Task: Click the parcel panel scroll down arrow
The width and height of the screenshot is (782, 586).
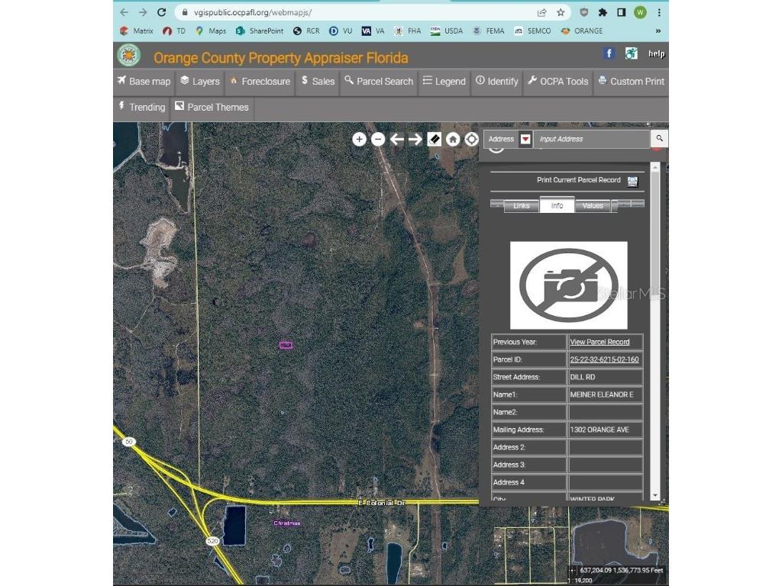Action: pyautogui.click(x=654, y=496)
